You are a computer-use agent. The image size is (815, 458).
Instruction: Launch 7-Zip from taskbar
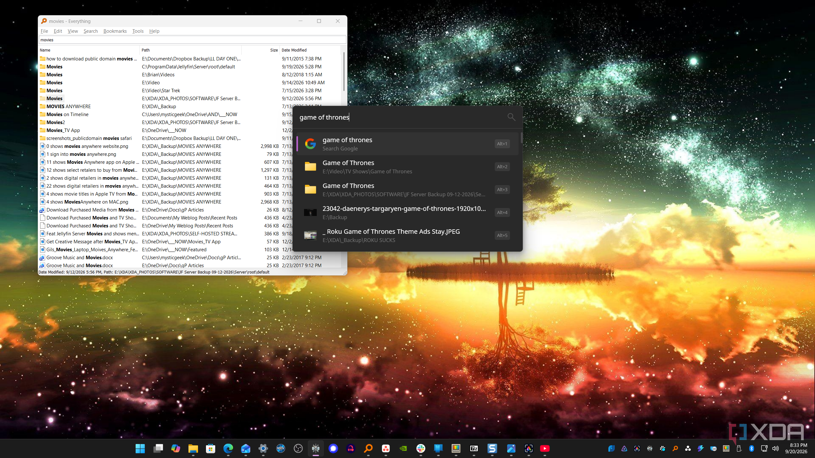[x=474, y=448]
